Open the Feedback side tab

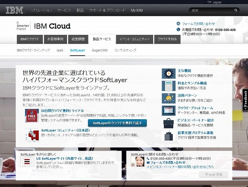pos(245,100)
